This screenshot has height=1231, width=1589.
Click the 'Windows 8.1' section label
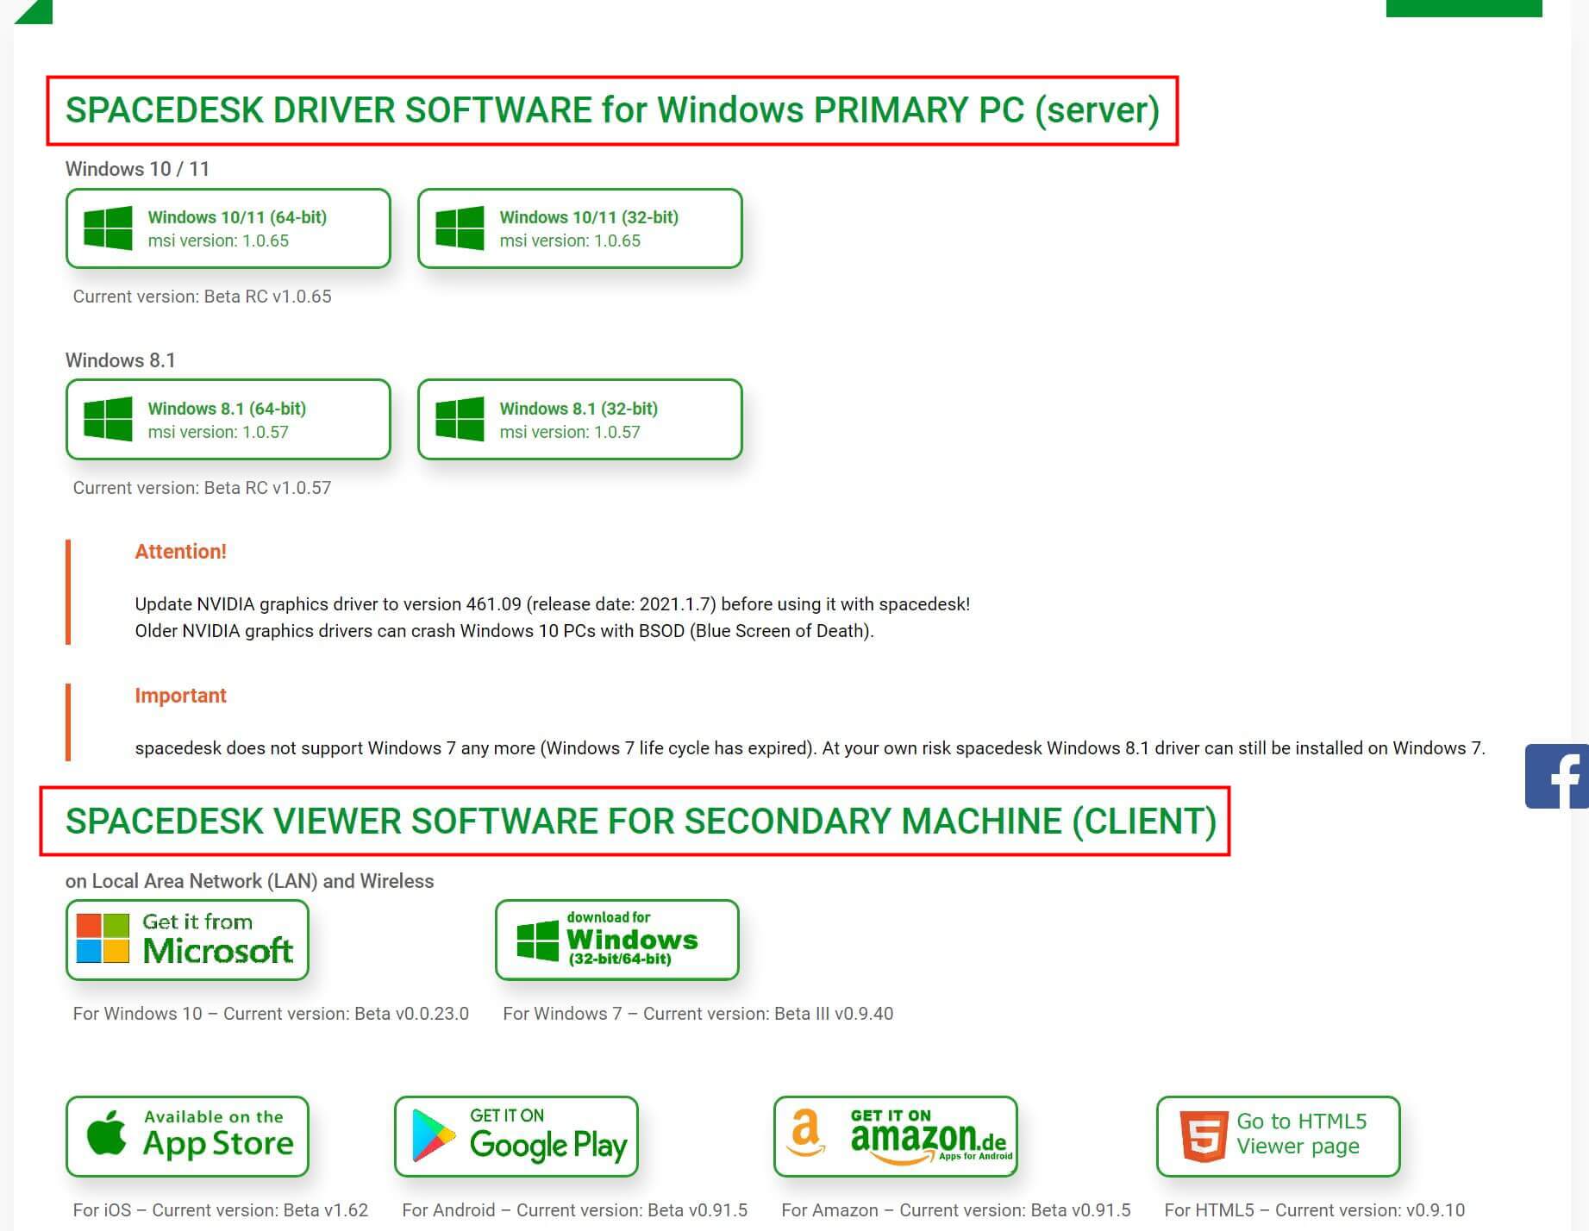(121, 360)
